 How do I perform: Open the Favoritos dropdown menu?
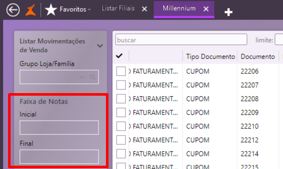[x=89, y=10]
